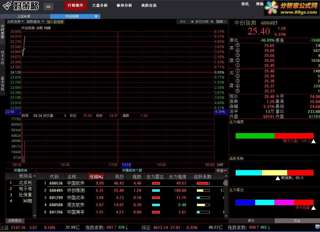Open the 大盘分析 menu
The image size is (320, 232).
100,6
